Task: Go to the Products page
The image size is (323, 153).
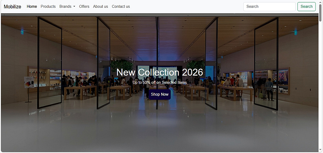Action: 48,6
